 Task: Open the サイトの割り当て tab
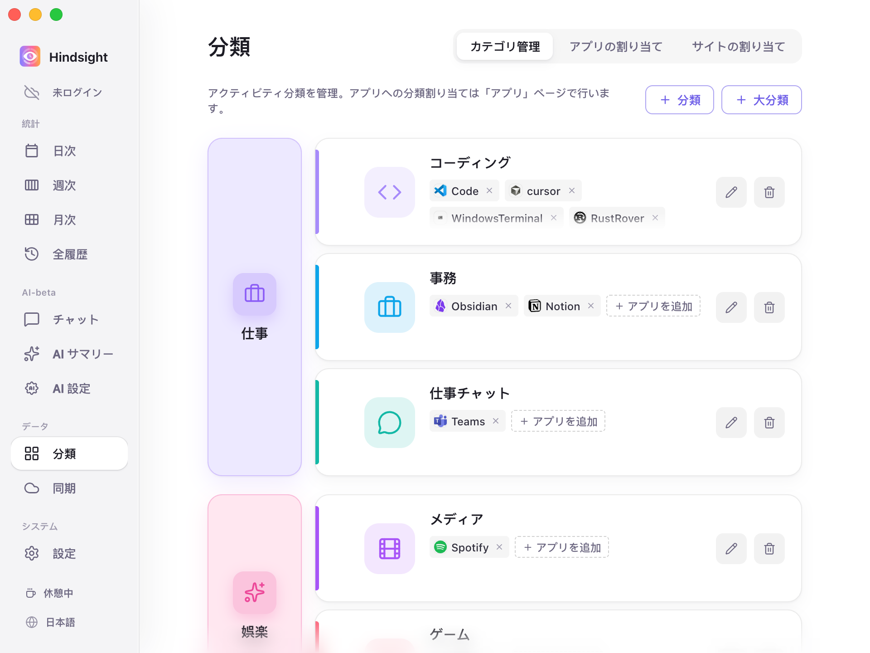tap(738, 46)
